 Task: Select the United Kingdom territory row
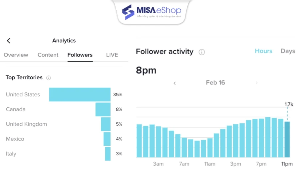point(64,124)
